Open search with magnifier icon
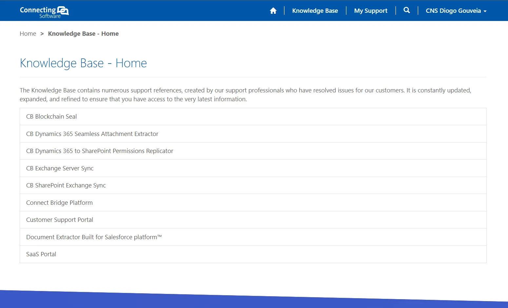The height and width of the screenshot is (308, 508). 407,10
